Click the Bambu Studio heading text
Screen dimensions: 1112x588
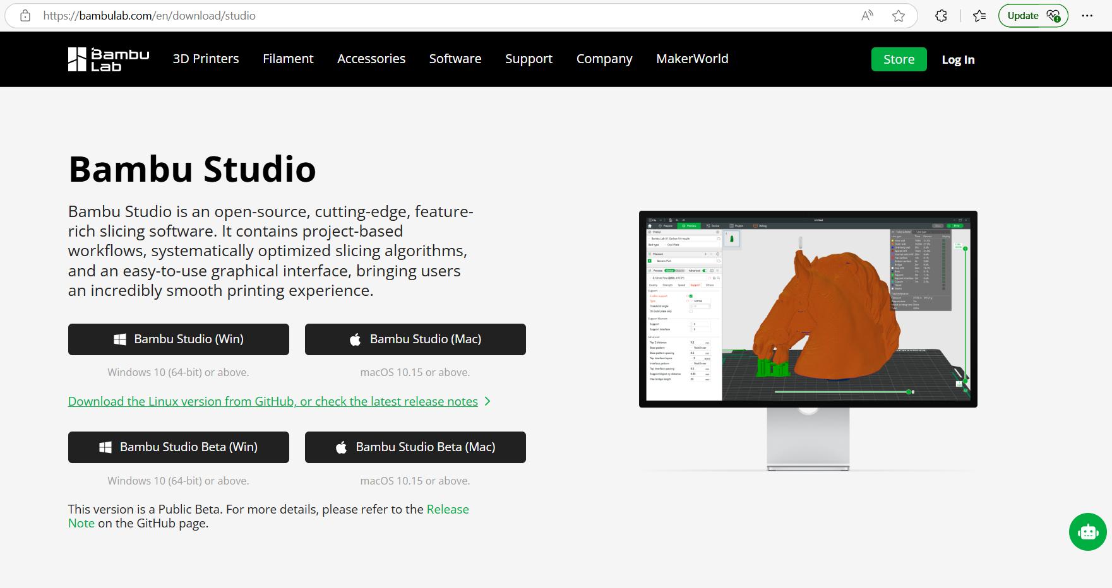(x=192, y=169)
